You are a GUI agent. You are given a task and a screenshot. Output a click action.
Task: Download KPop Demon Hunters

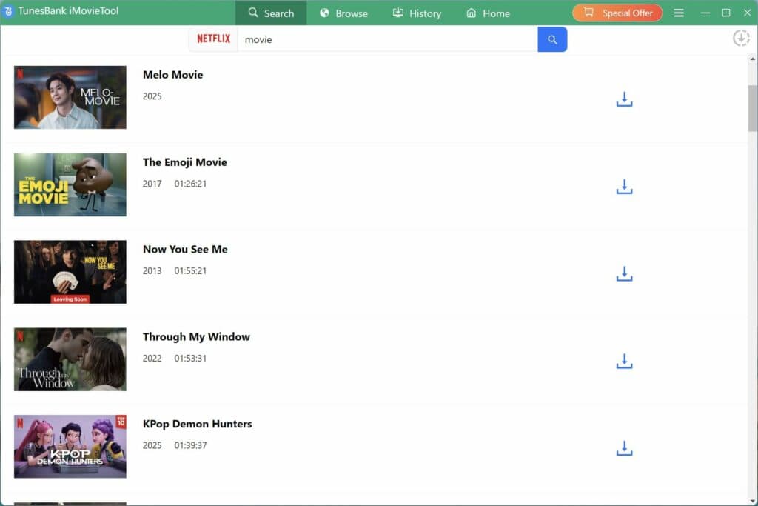[624, 448]
